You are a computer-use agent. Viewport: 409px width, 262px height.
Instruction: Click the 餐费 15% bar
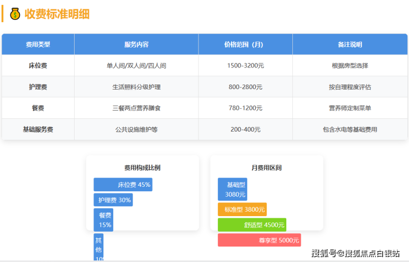(x=104, y=220)
